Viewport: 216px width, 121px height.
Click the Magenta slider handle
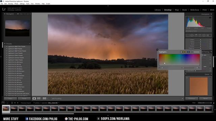pyautogui.click(x=200, y=48)
